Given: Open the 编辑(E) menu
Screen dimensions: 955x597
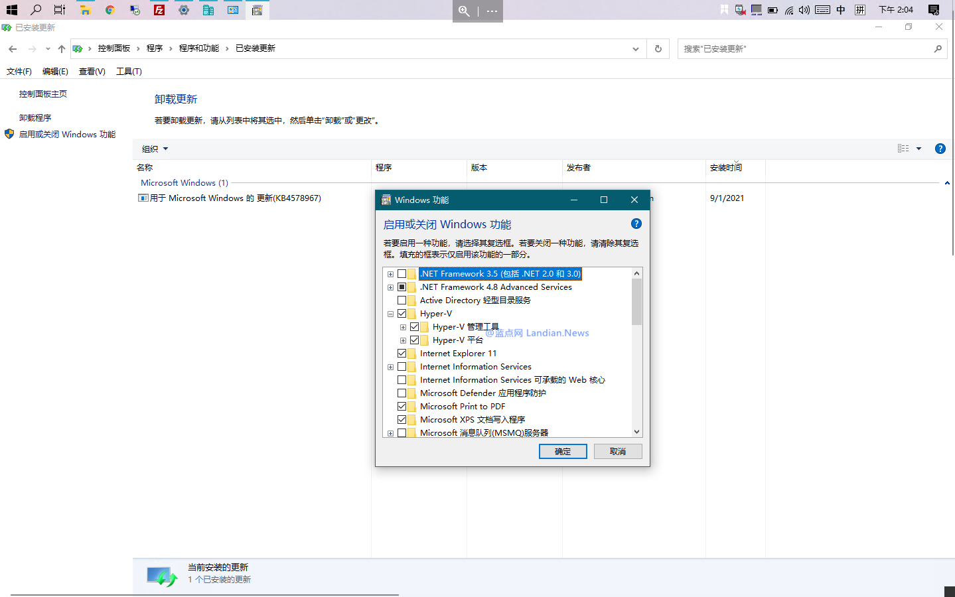Looking at the screenshot, I should tap(55, 72).
